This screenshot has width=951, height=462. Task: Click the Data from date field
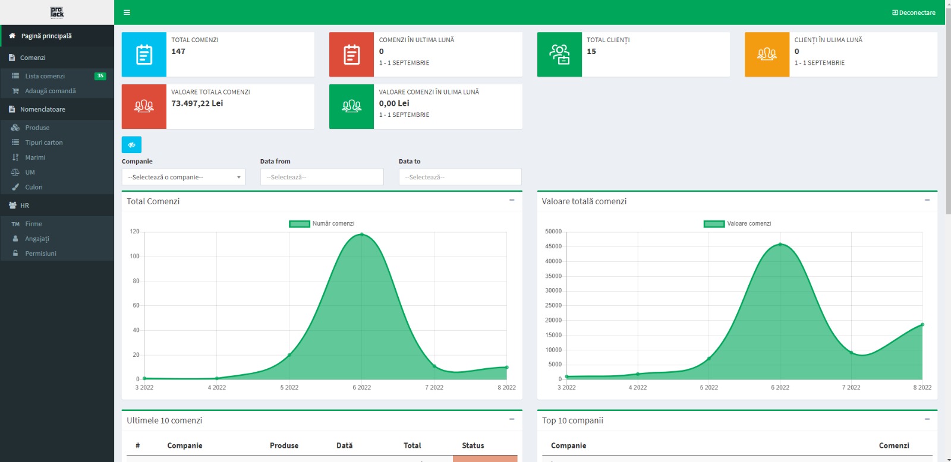[x=322, y=177]
